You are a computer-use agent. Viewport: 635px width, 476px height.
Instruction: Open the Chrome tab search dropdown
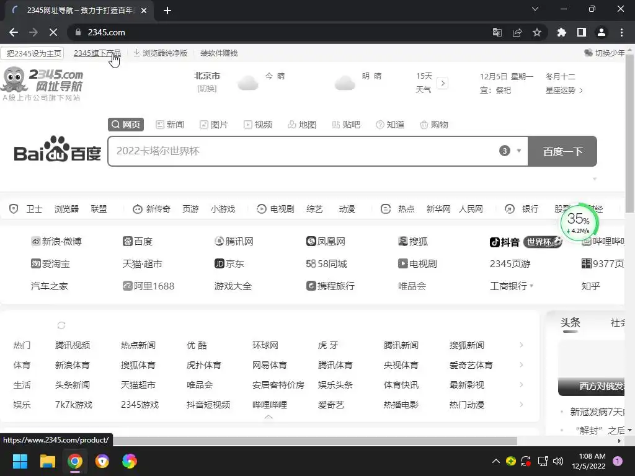point(535,9)
